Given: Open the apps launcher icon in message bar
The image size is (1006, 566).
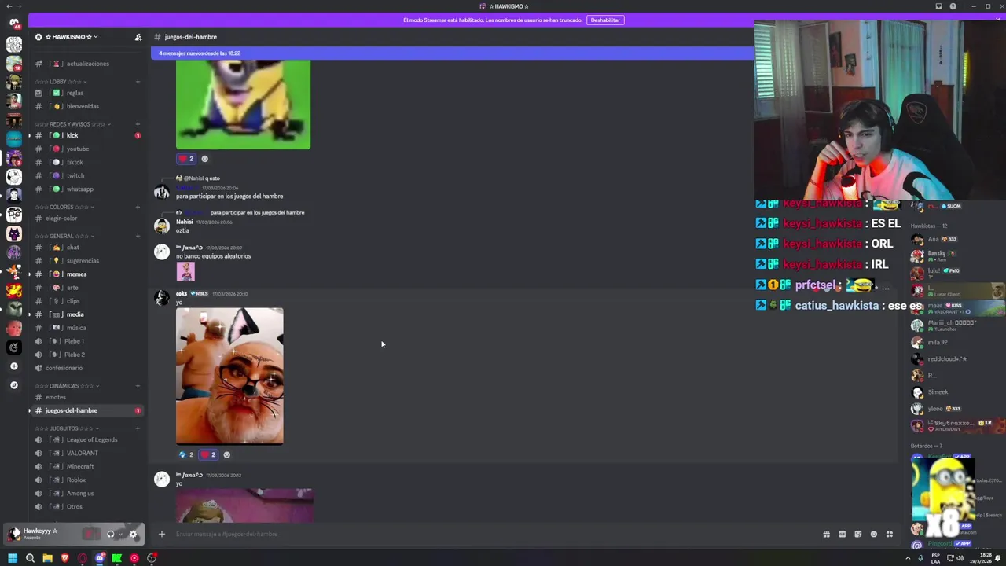Looking at the screenshot, I should (890, 535).
